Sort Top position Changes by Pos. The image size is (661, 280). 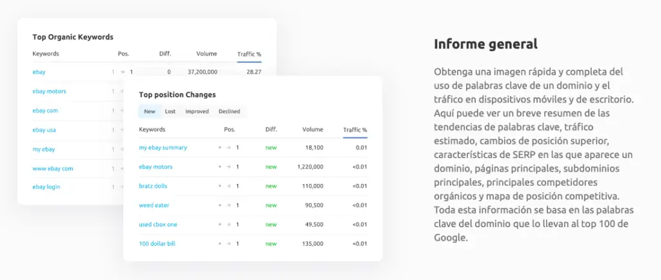tap(230, 129)
